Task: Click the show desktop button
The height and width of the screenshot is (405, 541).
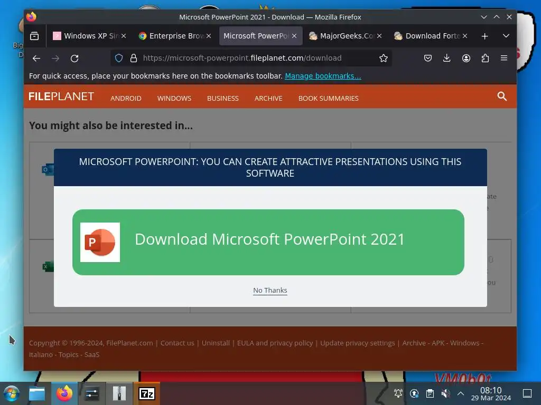Action: (527, 393)
